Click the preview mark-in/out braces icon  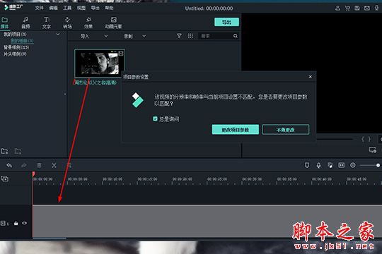click(x=366, y=139)
